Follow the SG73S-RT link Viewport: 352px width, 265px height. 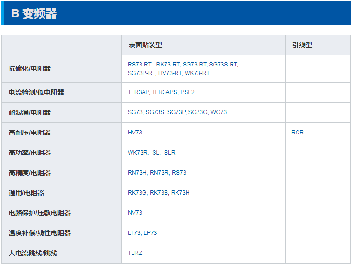(x=223, y=65)
